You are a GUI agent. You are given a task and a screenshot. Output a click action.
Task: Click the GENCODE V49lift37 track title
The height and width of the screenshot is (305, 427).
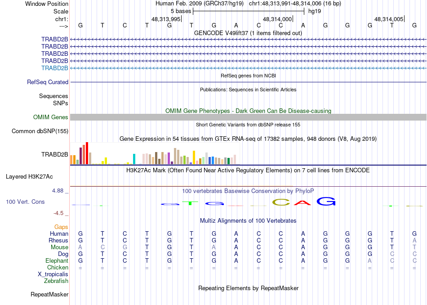[248, 33]
